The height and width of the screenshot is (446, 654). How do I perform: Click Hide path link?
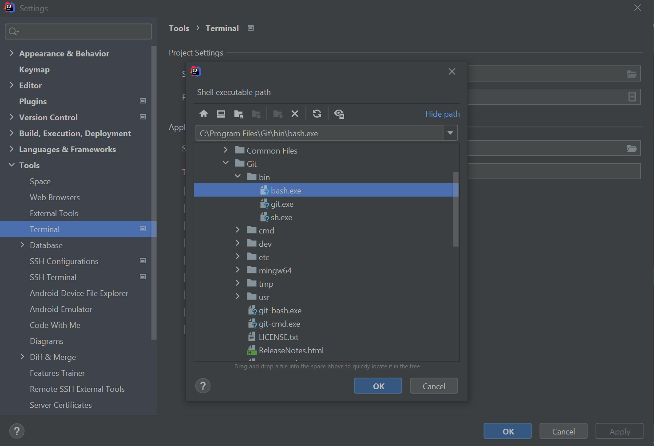coord(442,114)
